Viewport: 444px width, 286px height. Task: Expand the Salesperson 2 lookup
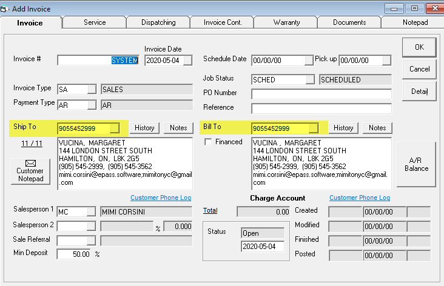pyautogui.click(x=91, y=226)
